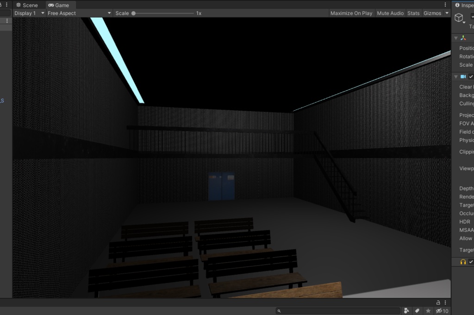The height and width of the screenshot is (315, 474).
Task: Click the GameObject cube icon in Inspector
Action: coord(459,18)
